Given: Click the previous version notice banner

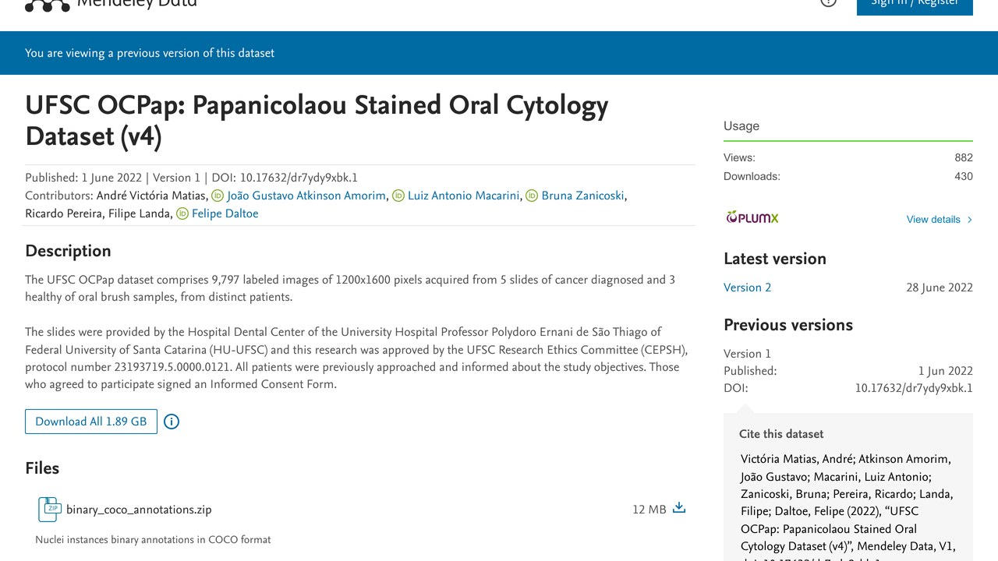Looking at the screenshot, I should pos(499,53).
